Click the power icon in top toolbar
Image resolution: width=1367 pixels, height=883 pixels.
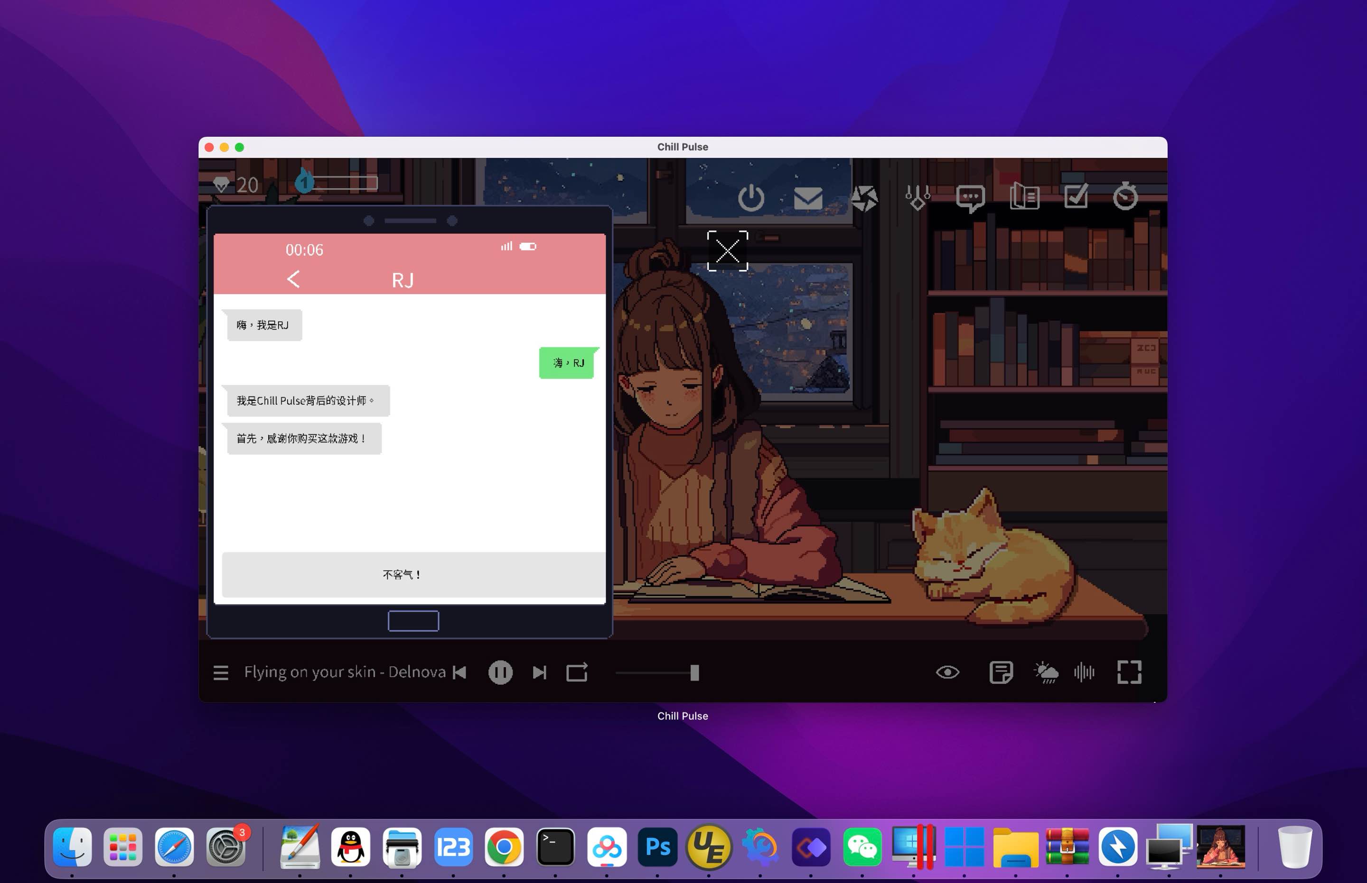[x=750, y=198]
